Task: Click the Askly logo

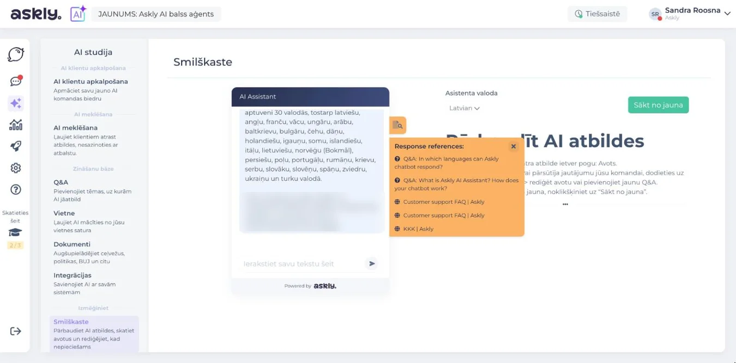Action: (36, 14)
